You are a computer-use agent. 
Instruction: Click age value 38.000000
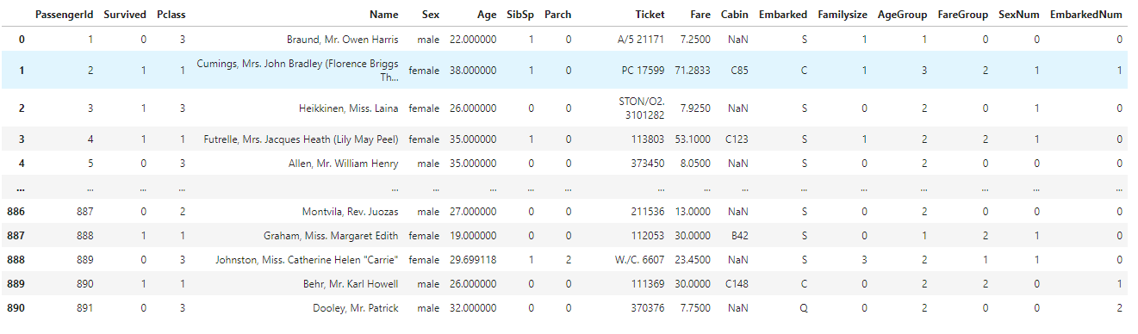[473, 71]
